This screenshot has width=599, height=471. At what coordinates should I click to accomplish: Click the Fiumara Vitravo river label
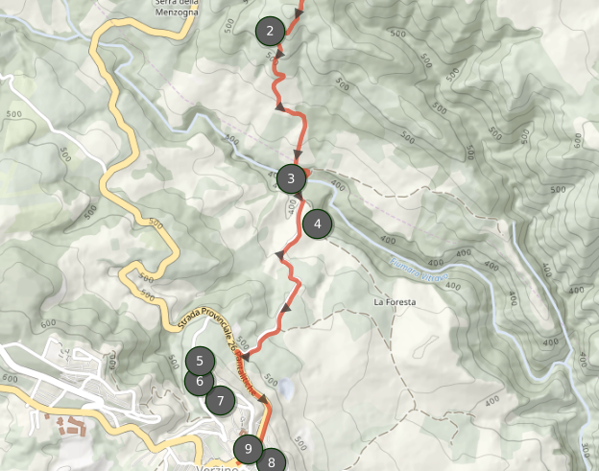click(419, 270)
